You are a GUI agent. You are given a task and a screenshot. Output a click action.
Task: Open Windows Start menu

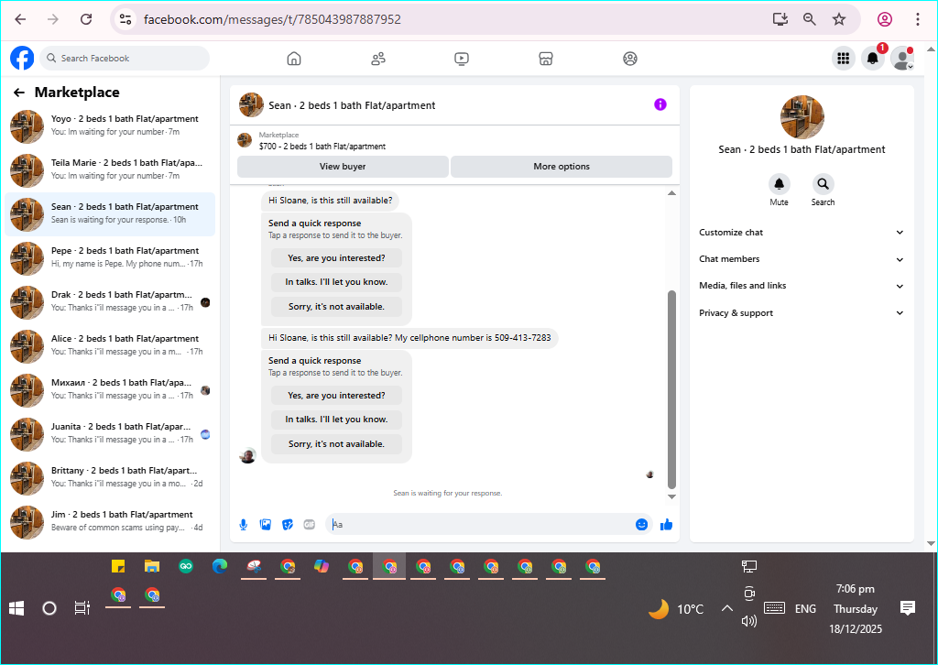pyautogui.click(x=16, y=609)
